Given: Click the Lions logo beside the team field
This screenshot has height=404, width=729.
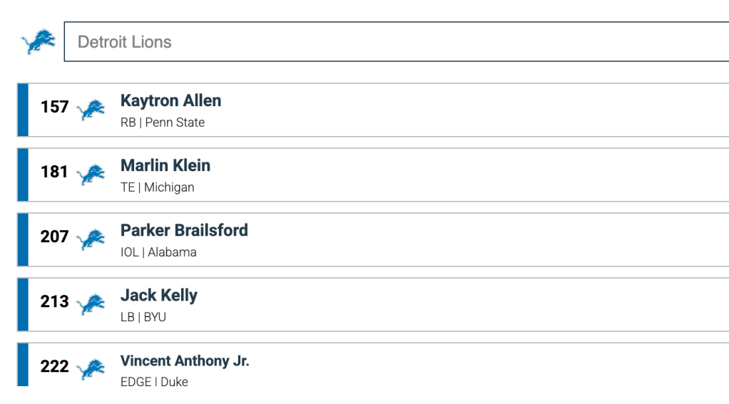Looking at the screenshot, I should click(38, 42).
